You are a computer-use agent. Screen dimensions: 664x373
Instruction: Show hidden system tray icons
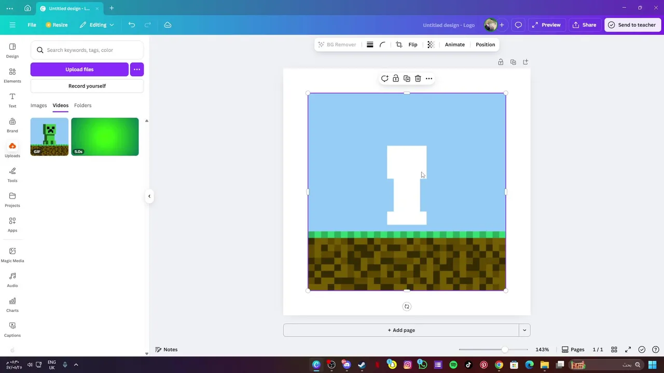76,365
